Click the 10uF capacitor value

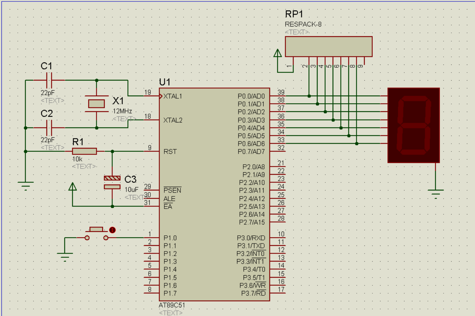tap(132, 190)
